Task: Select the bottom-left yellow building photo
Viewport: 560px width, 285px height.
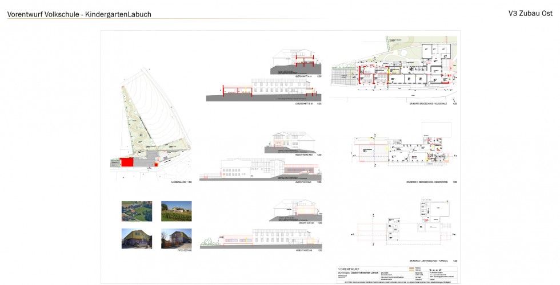Action: click(x=137, y=238)
